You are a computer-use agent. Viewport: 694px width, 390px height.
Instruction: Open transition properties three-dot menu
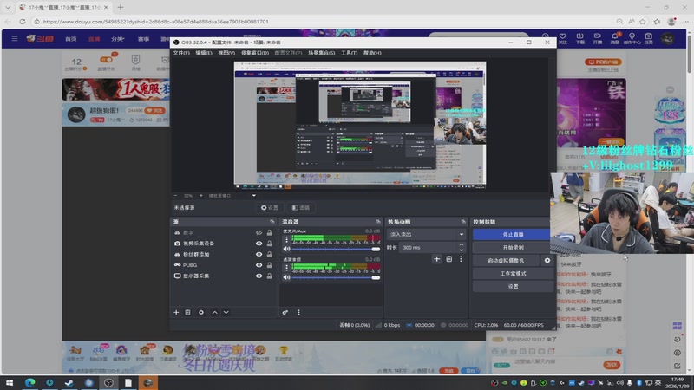(x=461, y=259)
